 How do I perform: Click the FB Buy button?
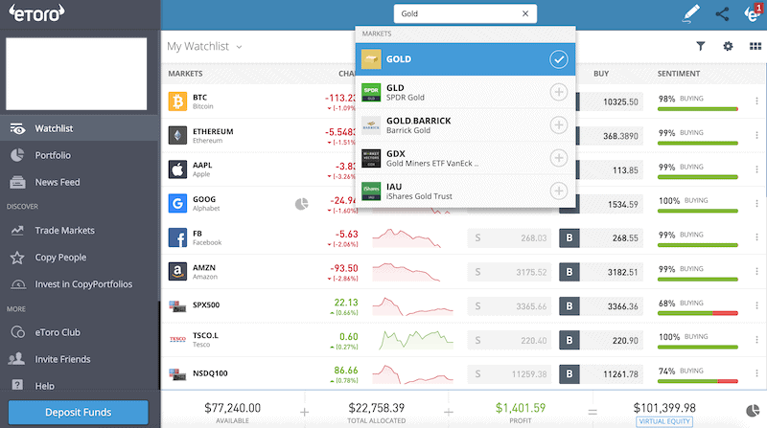pyautogui.click(x=601, y=238)
